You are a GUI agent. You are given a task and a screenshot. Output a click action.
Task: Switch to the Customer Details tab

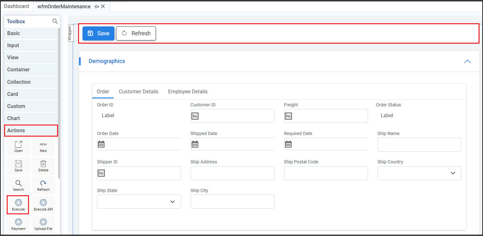click(x=139, y=92)
